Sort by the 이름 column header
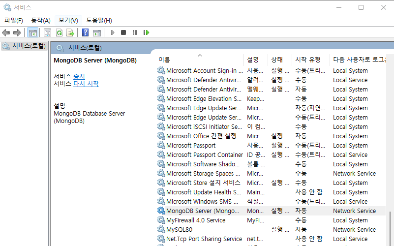 200,60
